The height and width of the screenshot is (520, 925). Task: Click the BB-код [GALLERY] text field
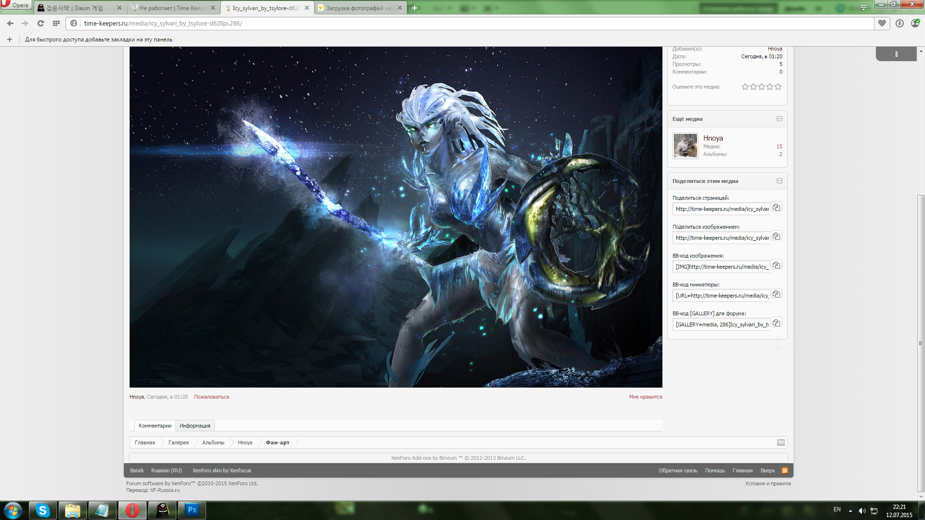pos(721,325)
